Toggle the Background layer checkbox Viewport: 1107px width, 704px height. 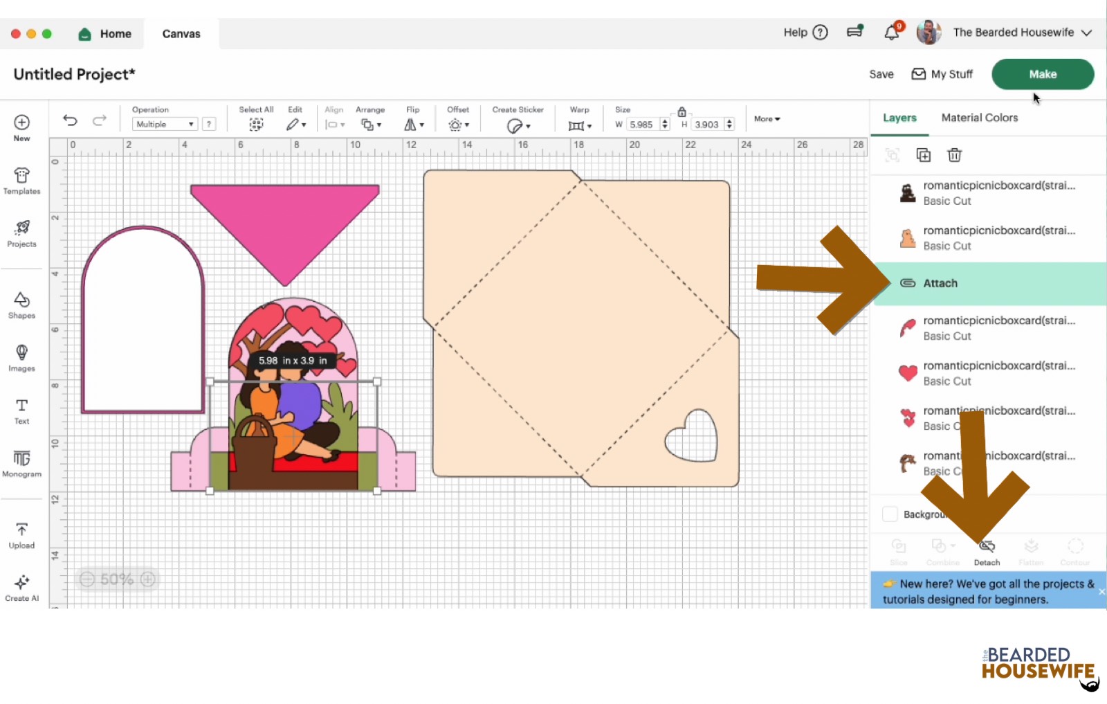click(x=890, y=514)
